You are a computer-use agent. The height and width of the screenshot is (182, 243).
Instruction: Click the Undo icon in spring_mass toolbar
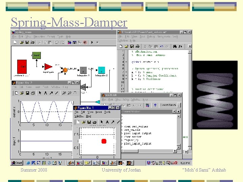click(57, 42)
